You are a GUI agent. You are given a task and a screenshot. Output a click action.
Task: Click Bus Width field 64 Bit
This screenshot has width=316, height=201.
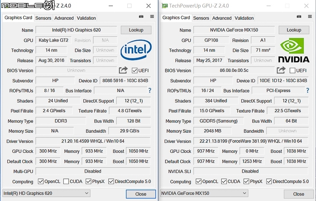(291, 121)
